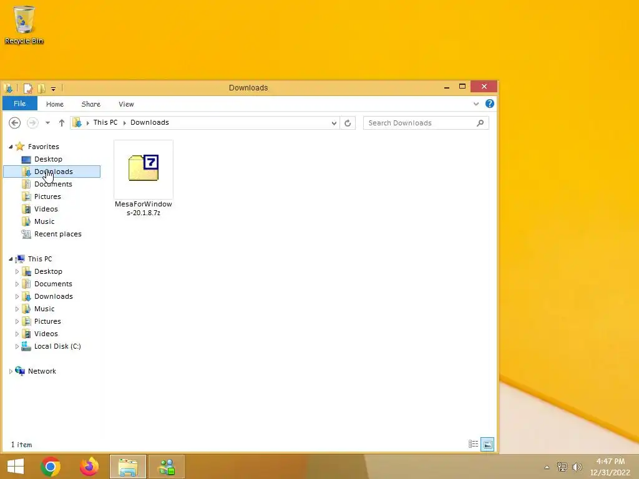Screen dimensions: 639x479
Task: Expand the ribbon with the chevron
Action: coord(476,104)
